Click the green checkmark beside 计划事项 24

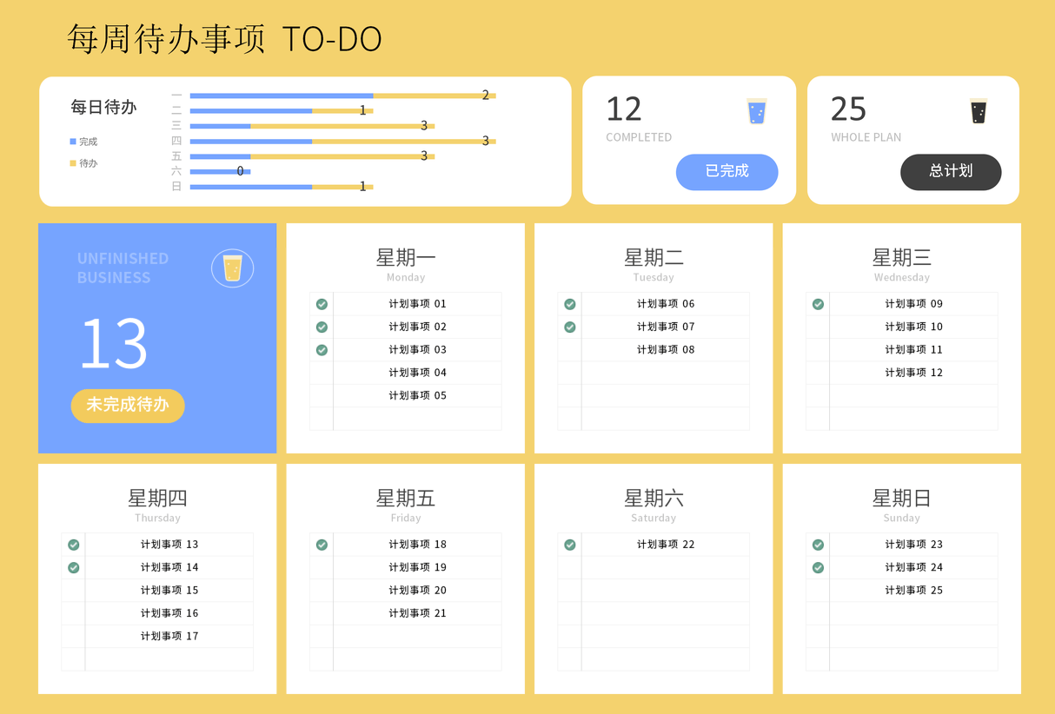click(x=818, y=566)
